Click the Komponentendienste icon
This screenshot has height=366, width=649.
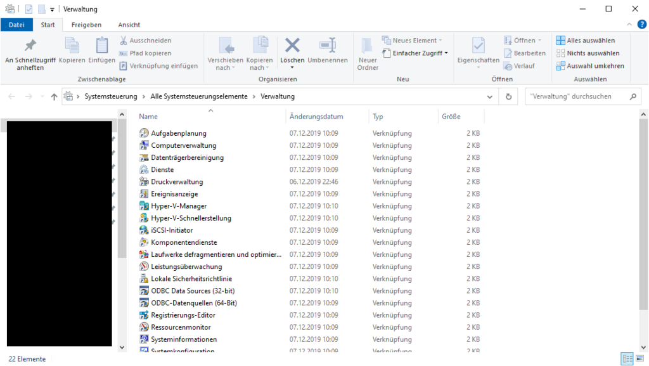[144, 242]
